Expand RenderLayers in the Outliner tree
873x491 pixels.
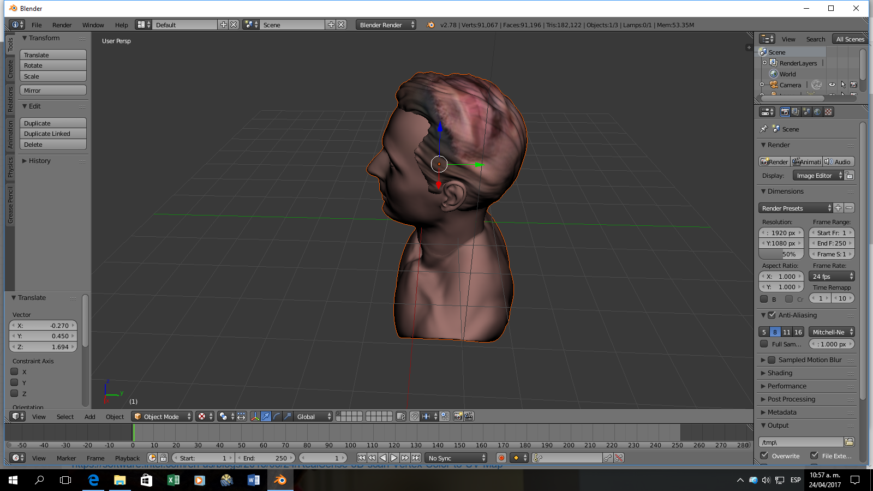click(765, 63)
